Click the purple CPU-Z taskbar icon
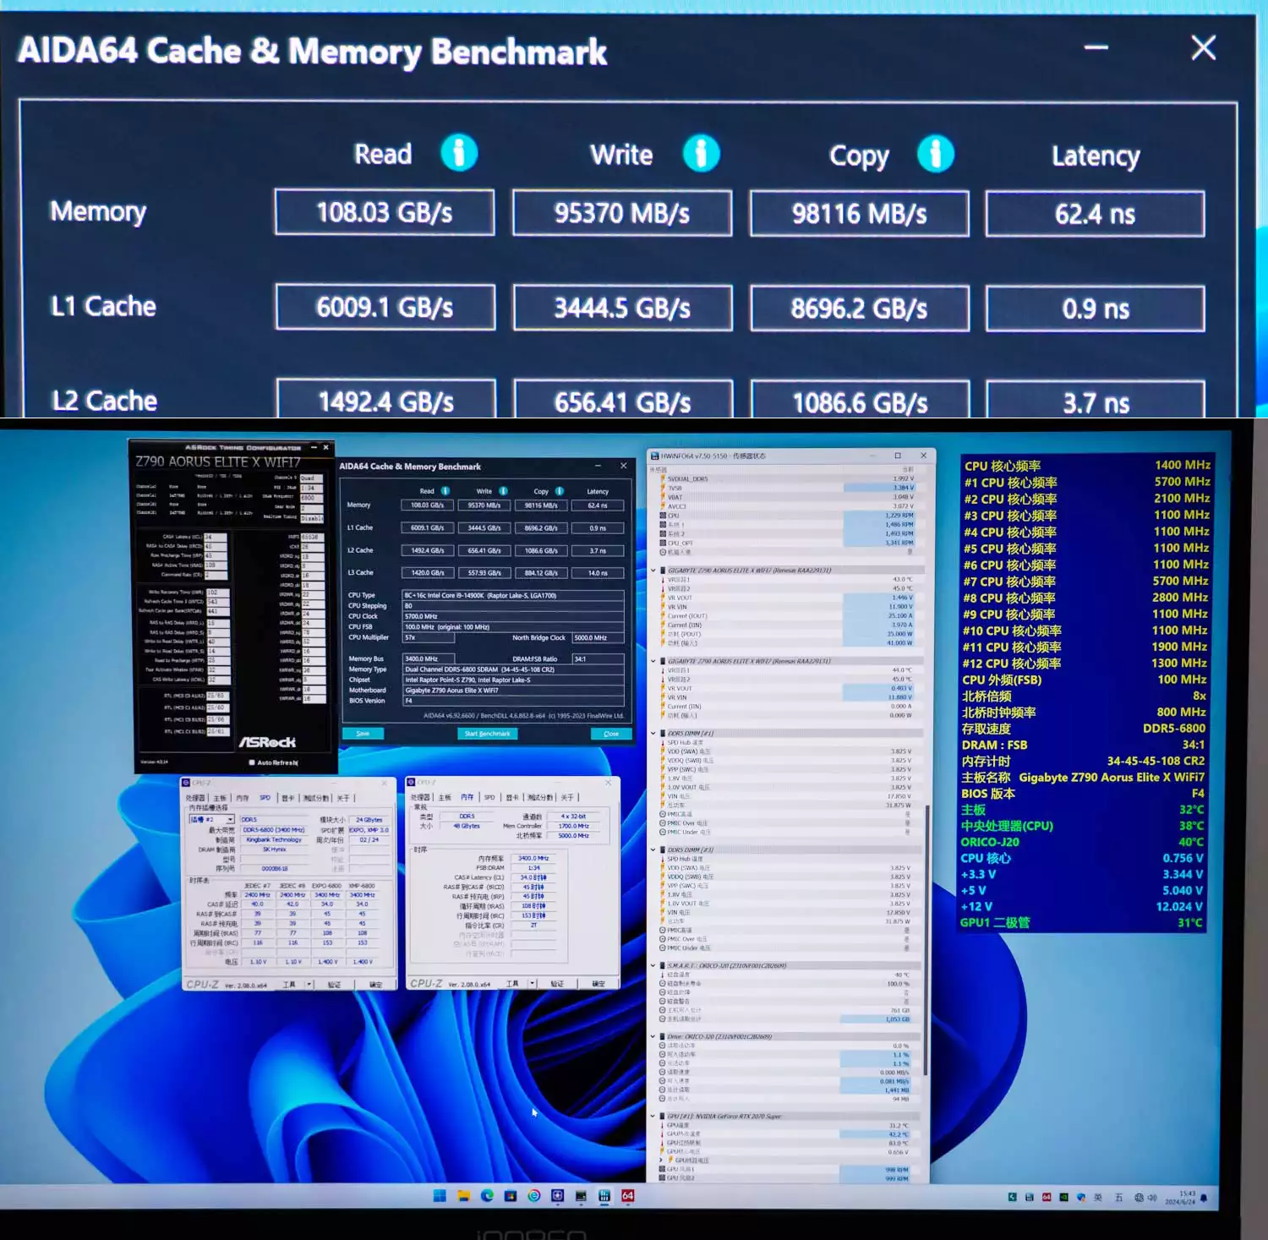This screenshot has width=1268, height=1240. click(557, 1195)
